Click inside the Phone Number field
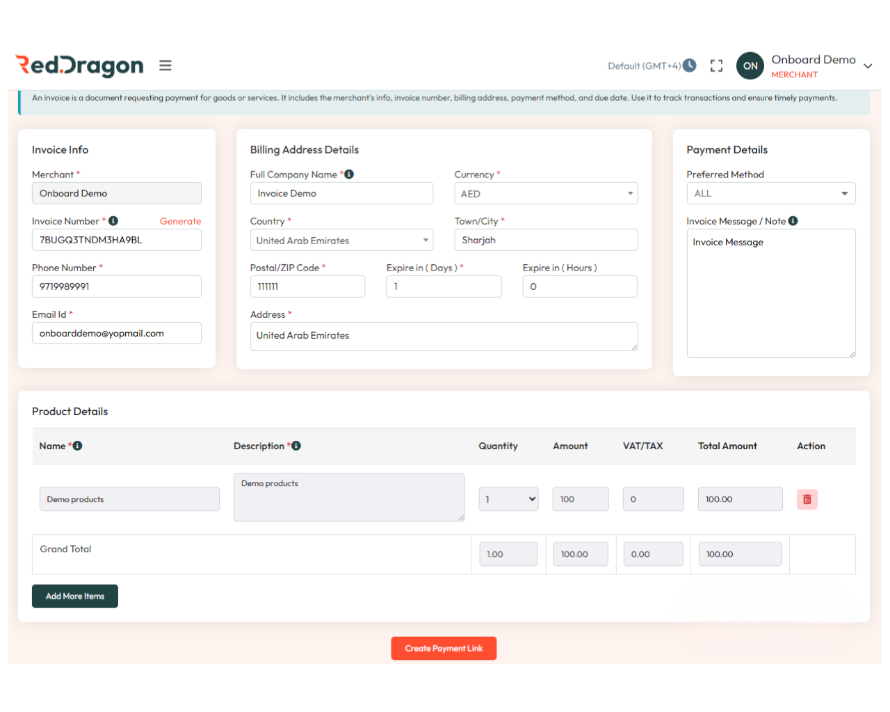890x712 pixels. 116,286
